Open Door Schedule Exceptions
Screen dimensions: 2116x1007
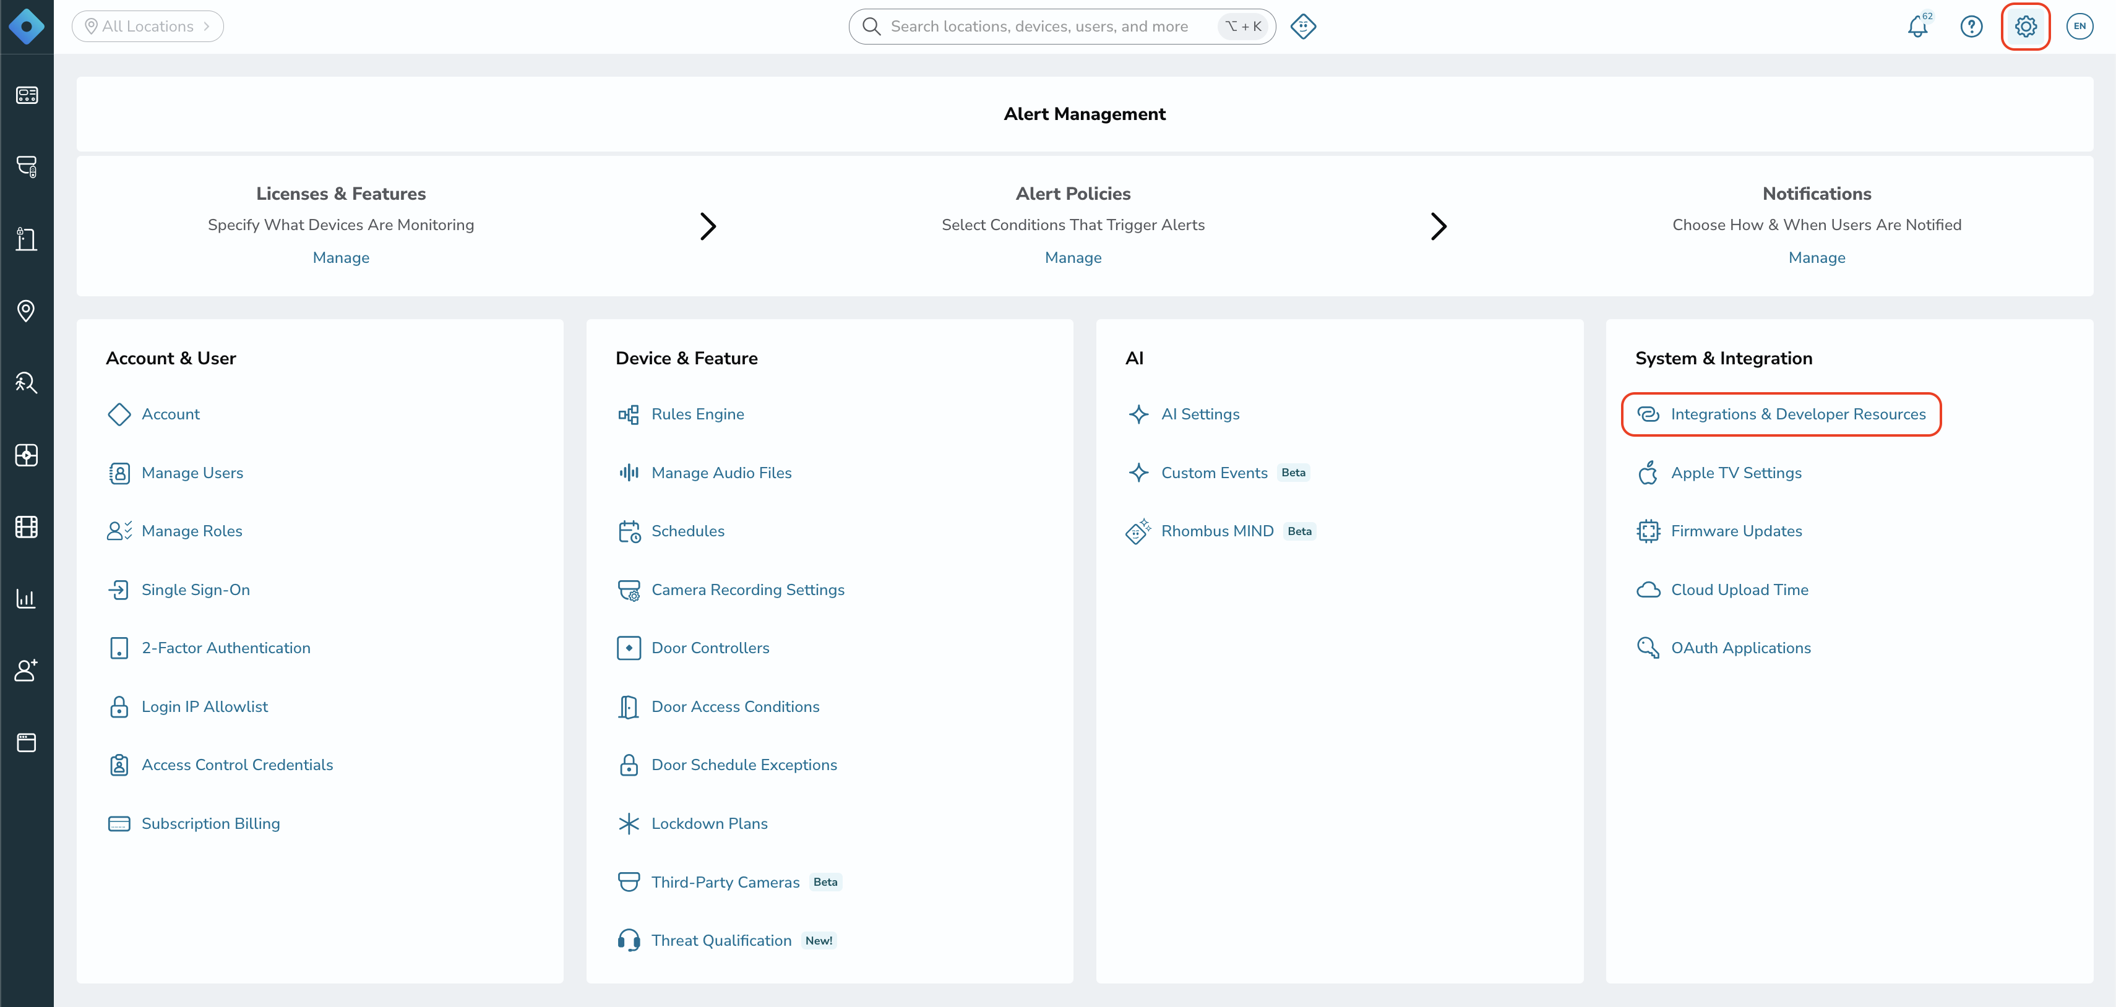(744, 765)
